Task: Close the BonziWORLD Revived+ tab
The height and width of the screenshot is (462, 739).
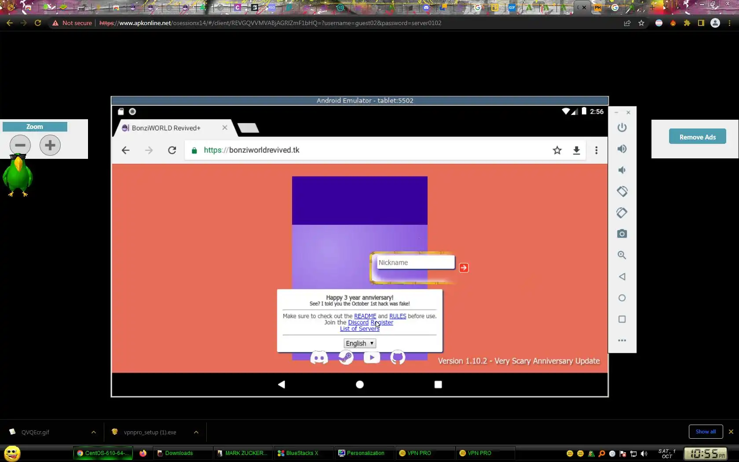Action: coord(225,128)
